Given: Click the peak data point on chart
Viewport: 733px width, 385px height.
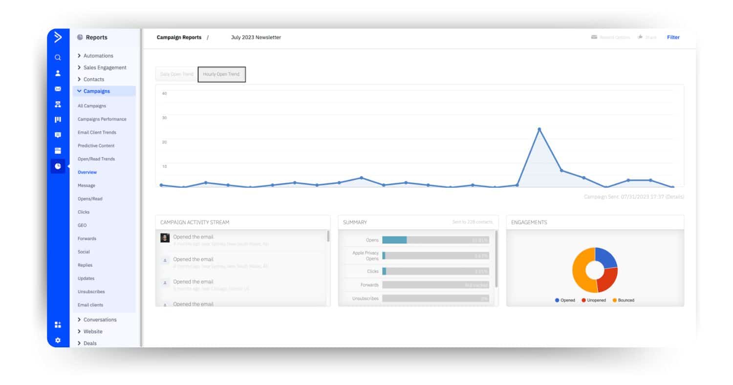Looking at the screenshot, I should click(539, 129).
